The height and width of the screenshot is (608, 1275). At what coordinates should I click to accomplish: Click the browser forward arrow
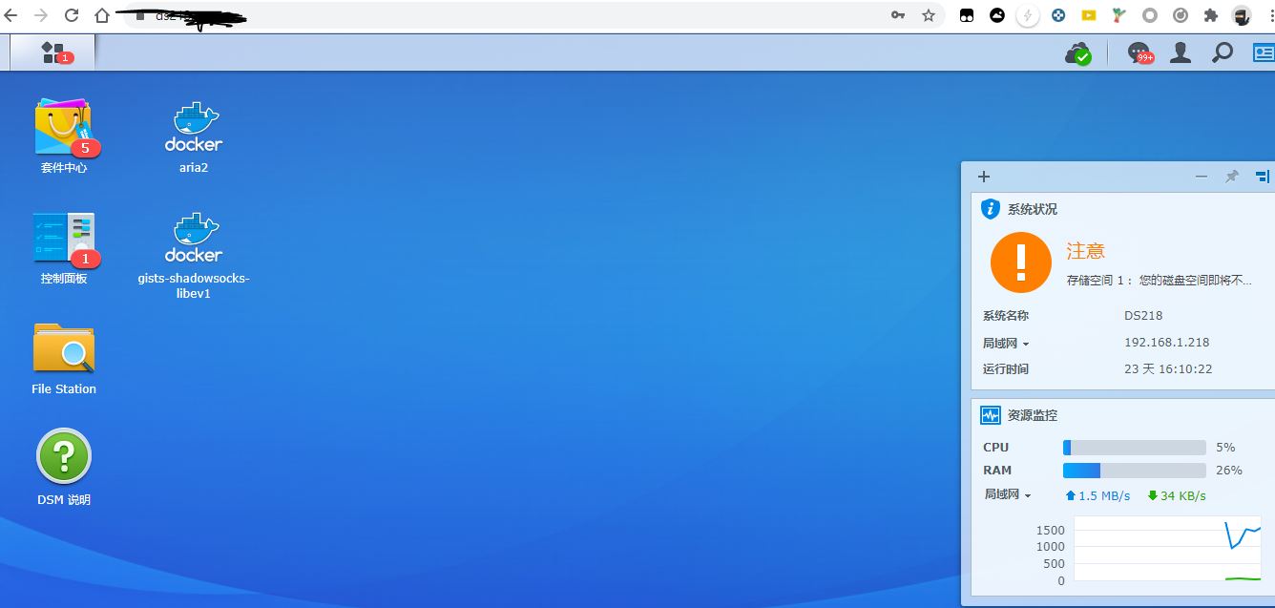click(41, 15)
